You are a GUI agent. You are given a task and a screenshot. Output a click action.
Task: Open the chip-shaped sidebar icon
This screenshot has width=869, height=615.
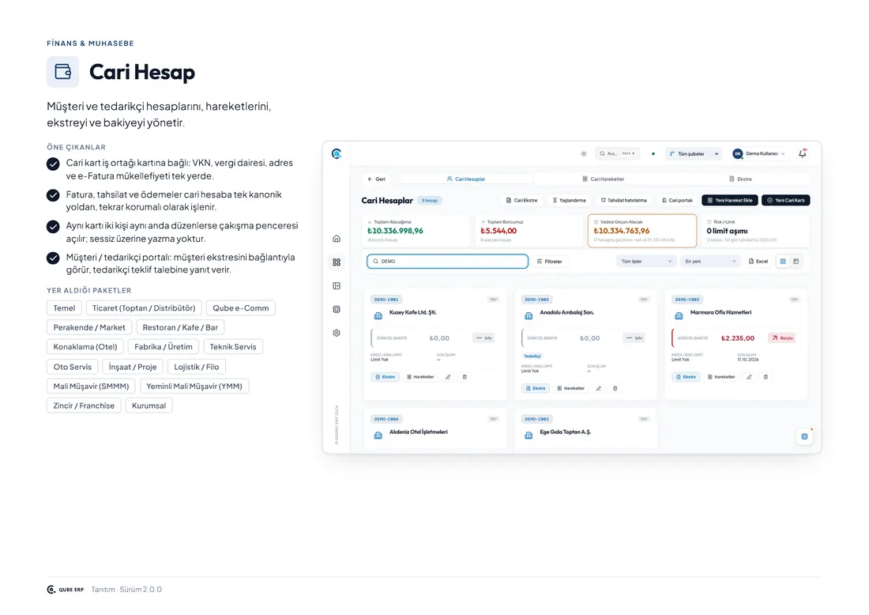[x=337, y=309]
